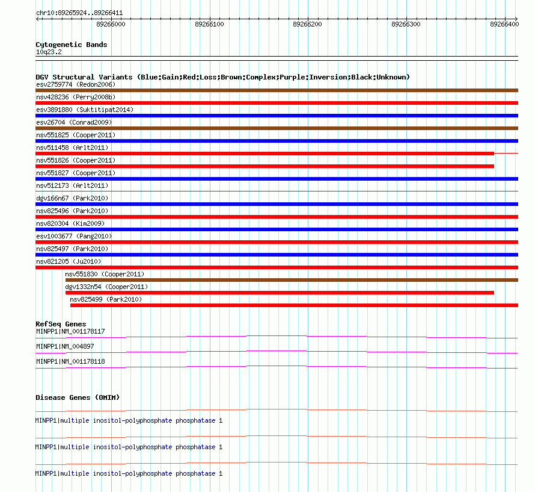Screen dimensions: 535x492
Task: Click the nsv512173 (Arlt2011) label
Action: click(x=72, y=185)
